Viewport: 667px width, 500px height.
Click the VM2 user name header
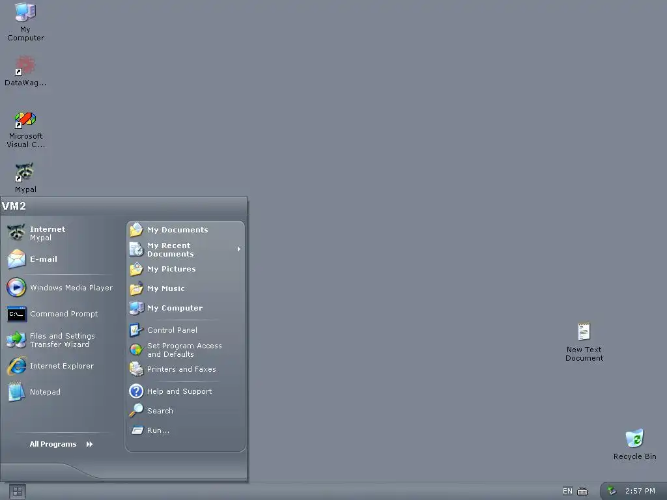click(x=14, y=206)
